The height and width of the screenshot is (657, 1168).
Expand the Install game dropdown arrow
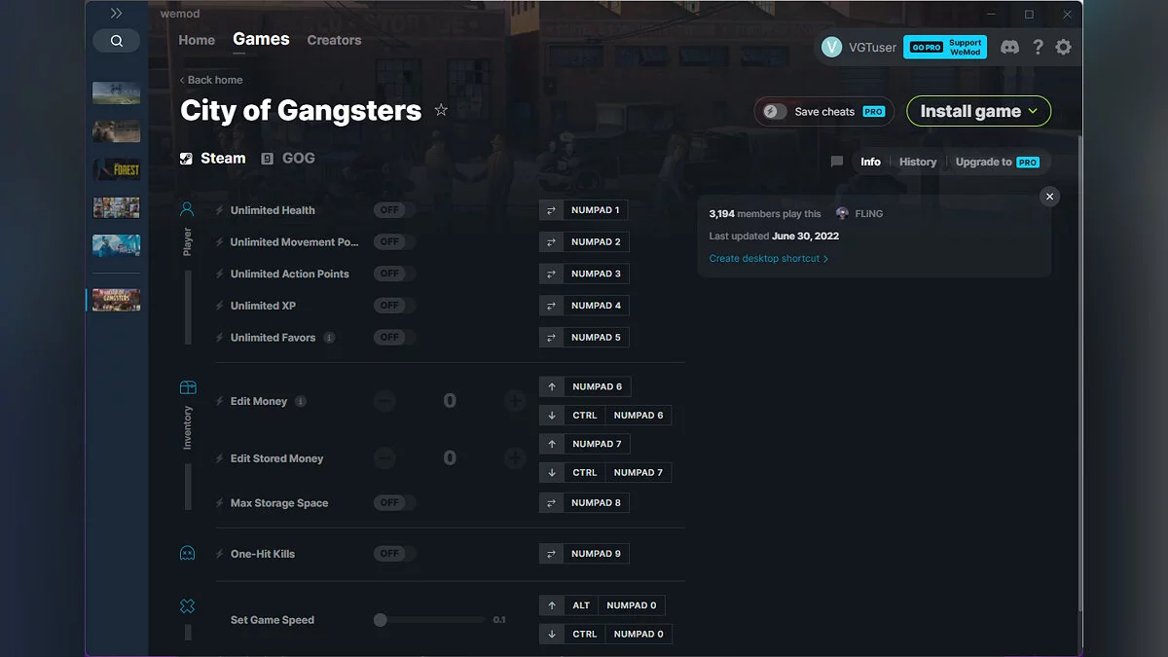(x=1032, y=111)
